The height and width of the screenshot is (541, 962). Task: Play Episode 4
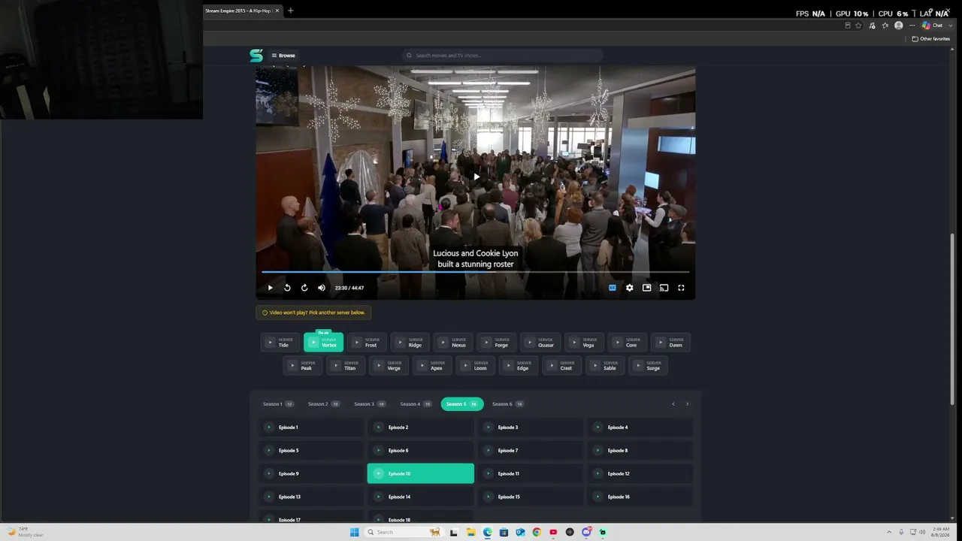coord(640,428)
